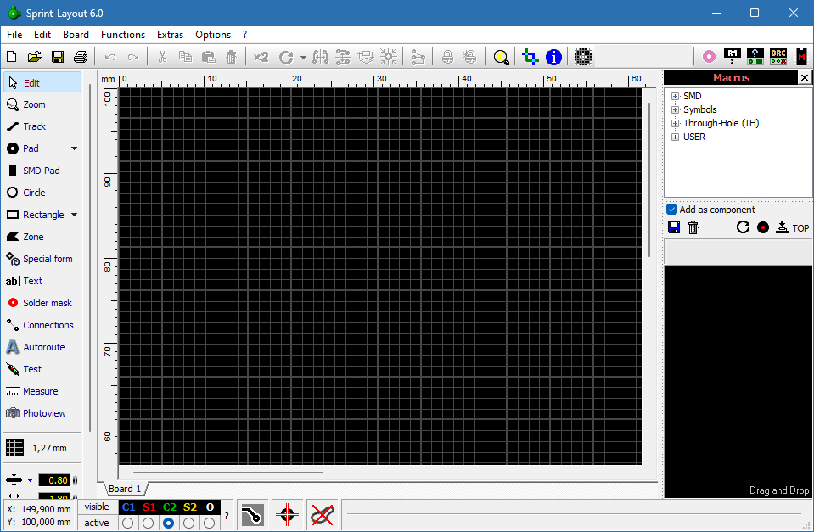Image resolution: width=814 pixels, height=532 pixels.
Task: Click the track width value 0.80 field
Action: click(x=54, y=480)
